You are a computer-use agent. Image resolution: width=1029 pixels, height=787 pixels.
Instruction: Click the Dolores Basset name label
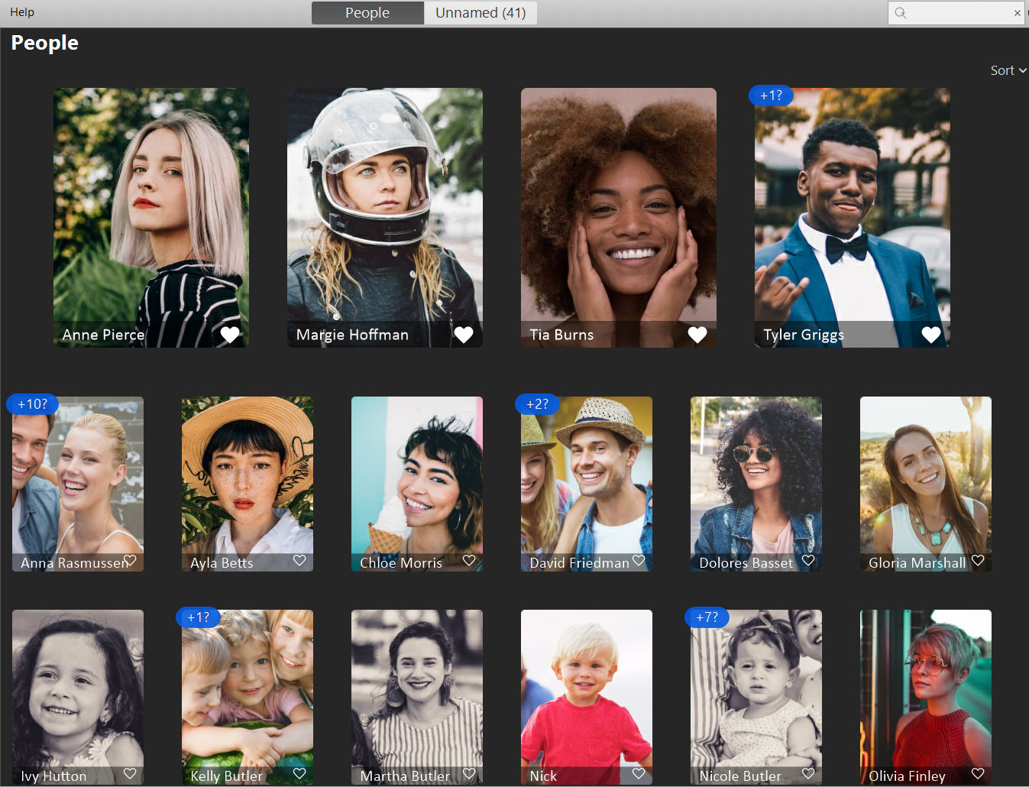pyautogui.click(x=746, y=563)
